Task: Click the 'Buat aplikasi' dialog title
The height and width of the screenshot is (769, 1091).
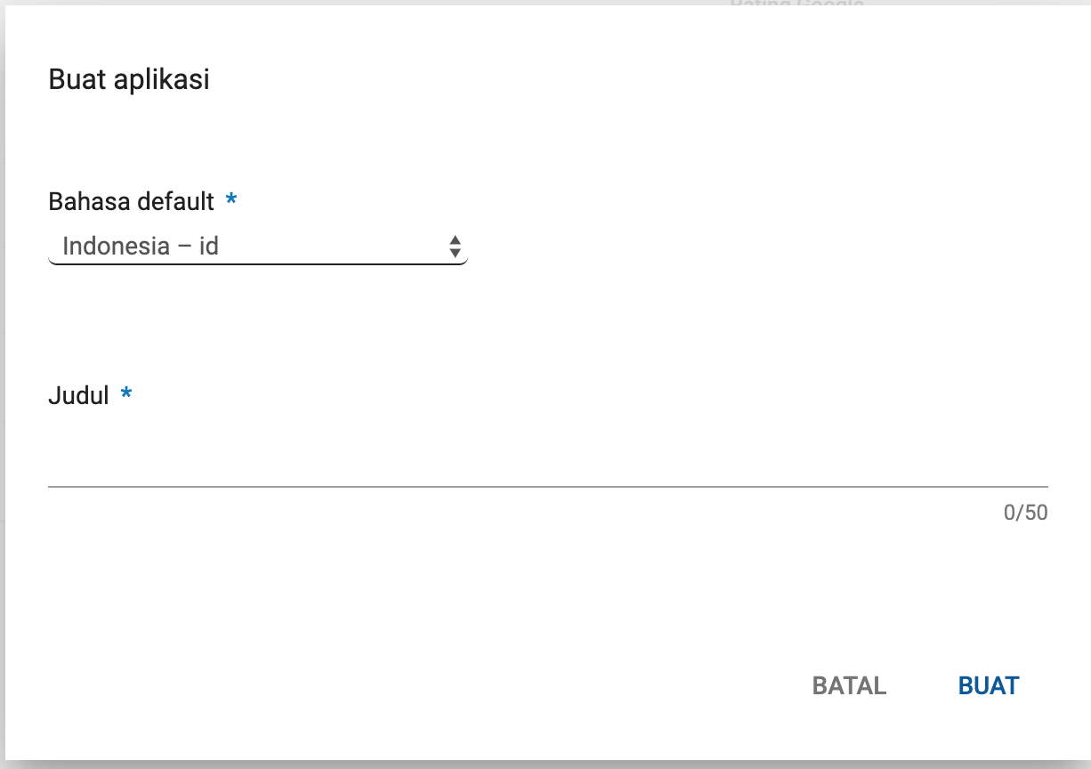Action: coord(129,79)
